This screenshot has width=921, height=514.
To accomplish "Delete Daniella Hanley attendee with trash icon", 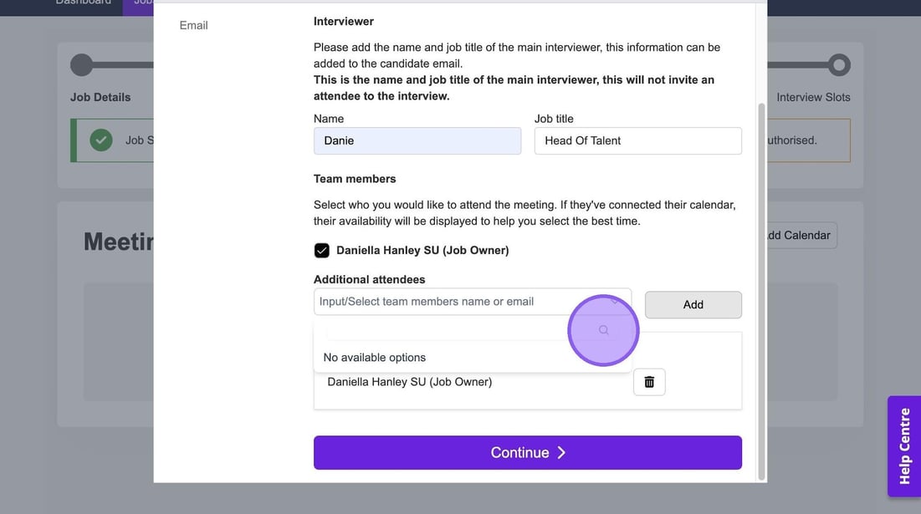I will [x=649, y=382].
